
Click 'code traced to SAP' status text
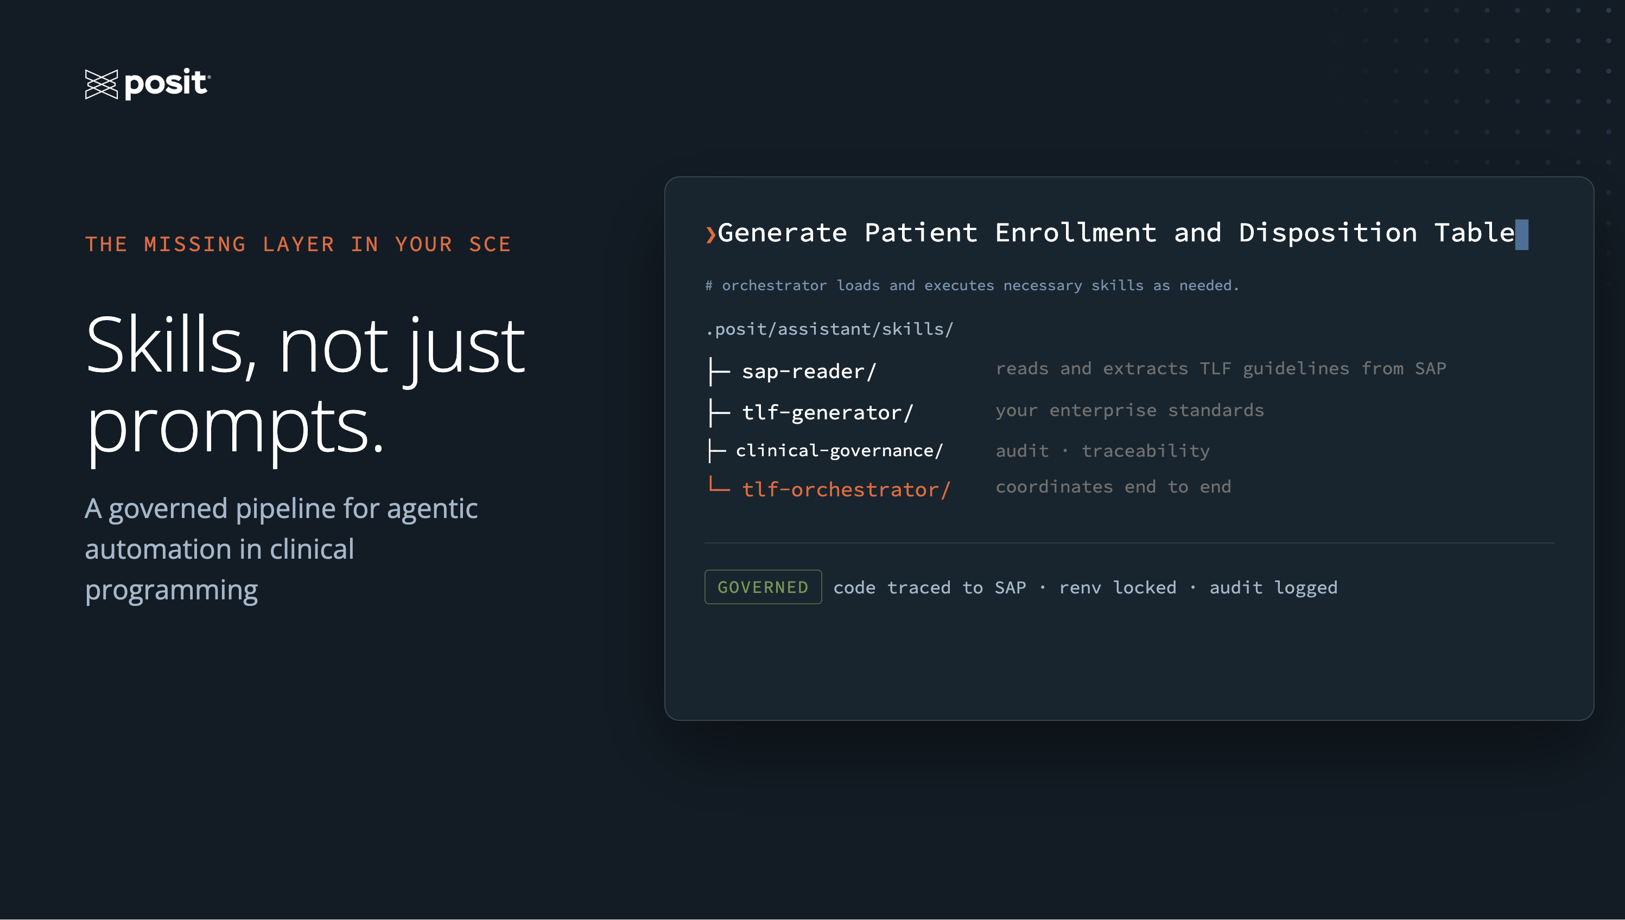pyautogui.click(x=929, y=587)
